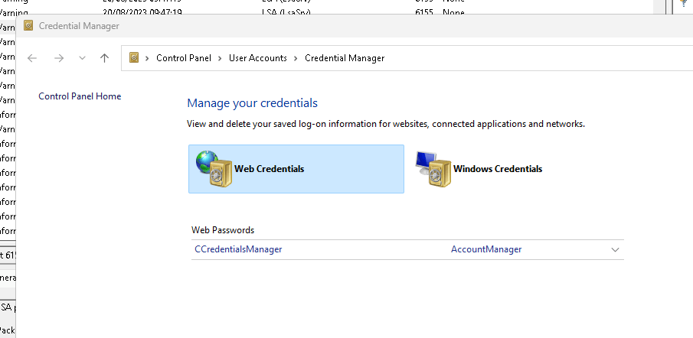The height and width of the screenshot is (338, 693).
Task: Click the Windows Credentials monitor-and-safe icon
Action: point(433,168)
